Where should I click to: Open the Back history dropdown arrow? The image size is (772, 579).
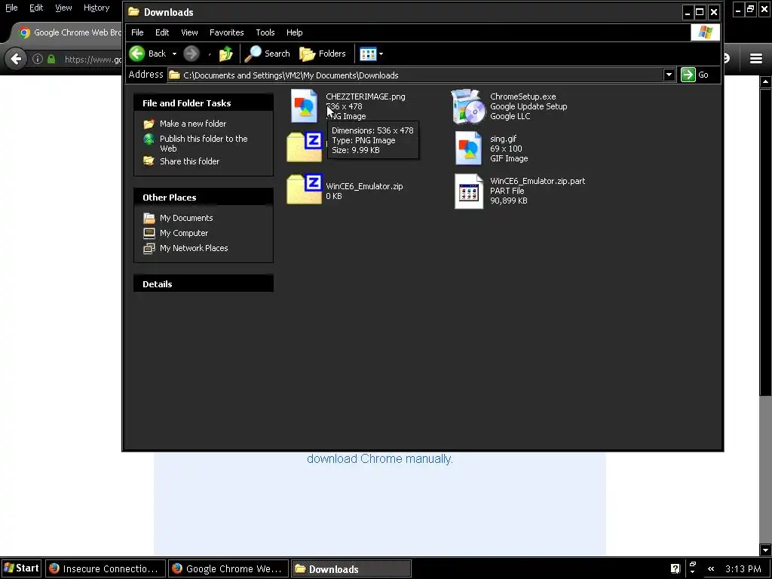click(174, 54)
